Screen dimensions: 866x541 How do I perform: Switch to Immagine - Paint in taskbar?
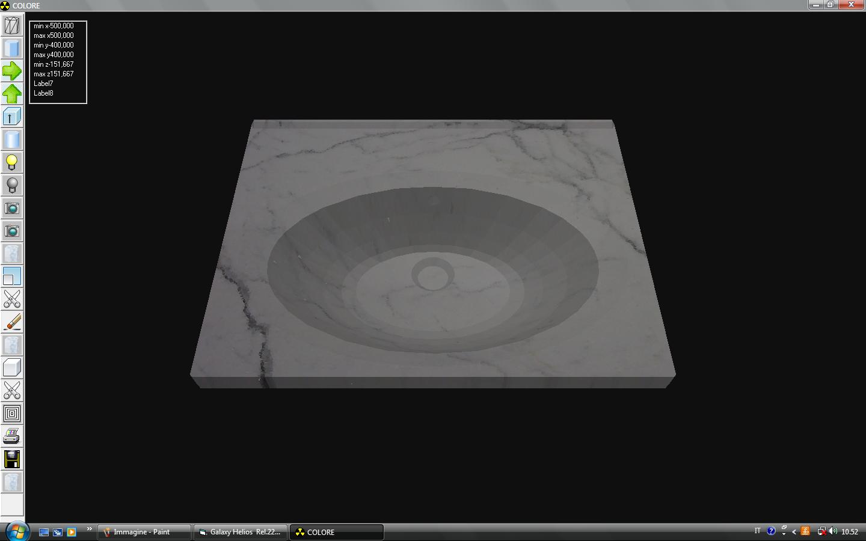(x=144, y=532)
